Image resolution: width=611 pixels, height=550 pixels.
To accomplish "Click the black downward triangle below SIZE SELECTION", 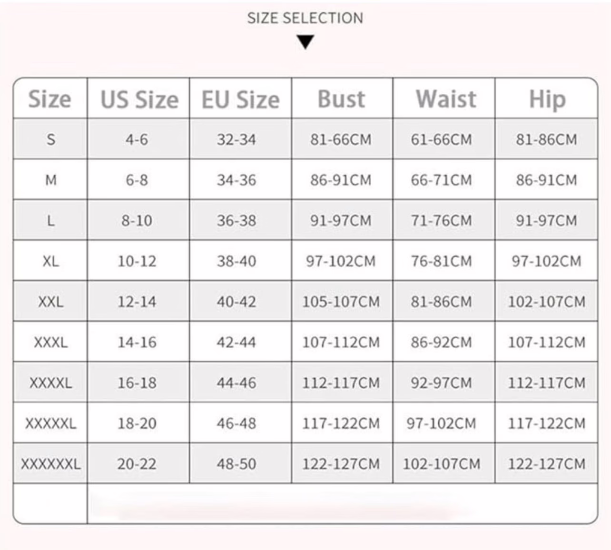I will pos(305,42).
